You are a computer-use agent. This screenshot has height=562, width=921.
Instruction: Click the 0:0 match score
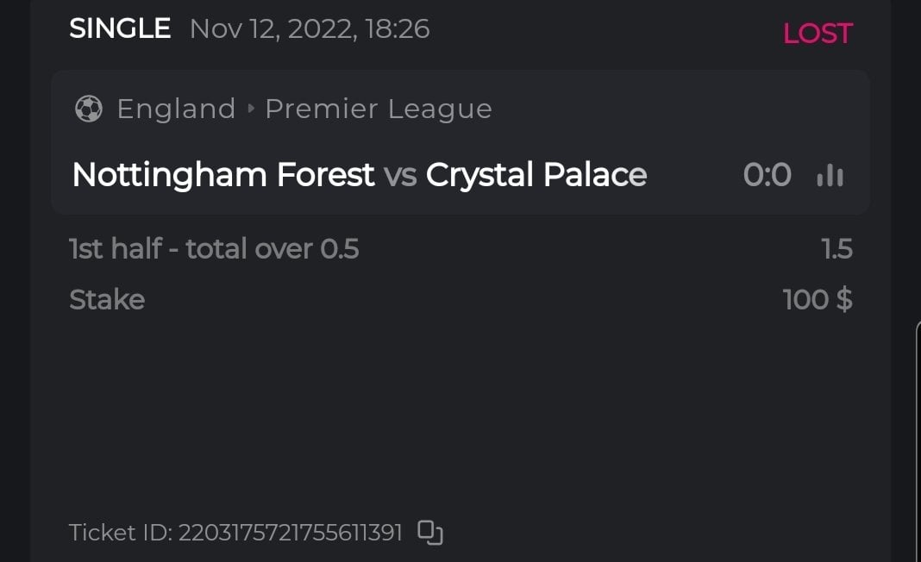767,175
